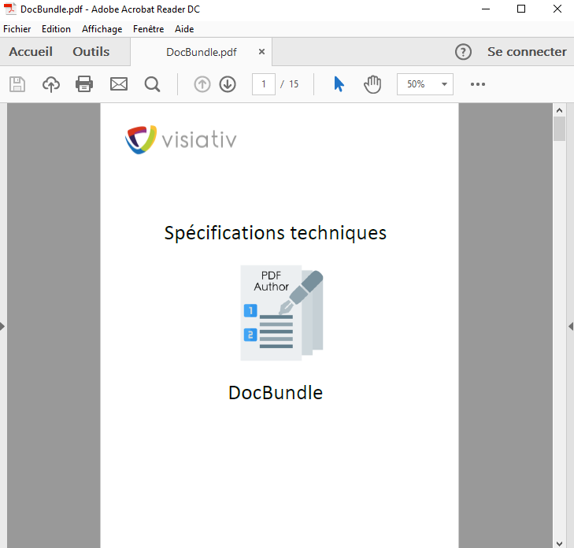Screen dimensions: 574x548
Task: Enable the hand pan tool
Action: tap(372, 84)
